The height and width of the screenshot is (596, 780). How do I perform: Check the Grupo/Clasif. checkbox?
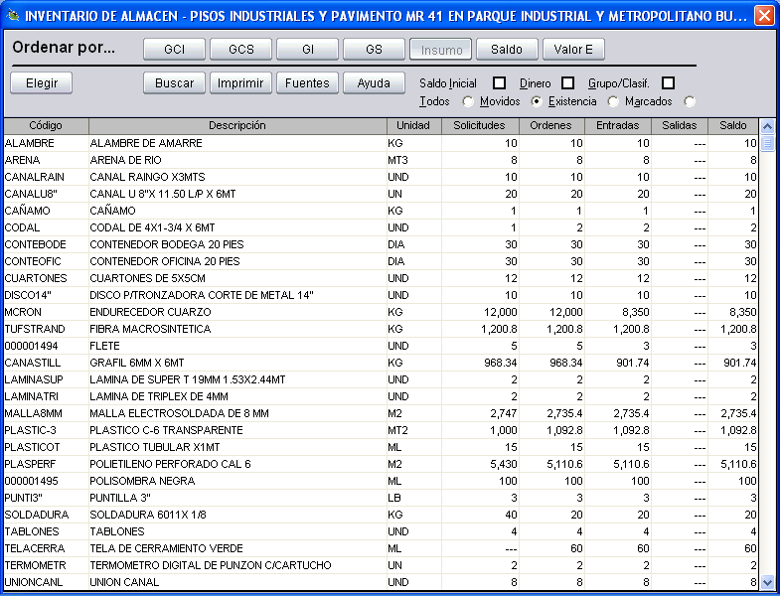[668, 83]
